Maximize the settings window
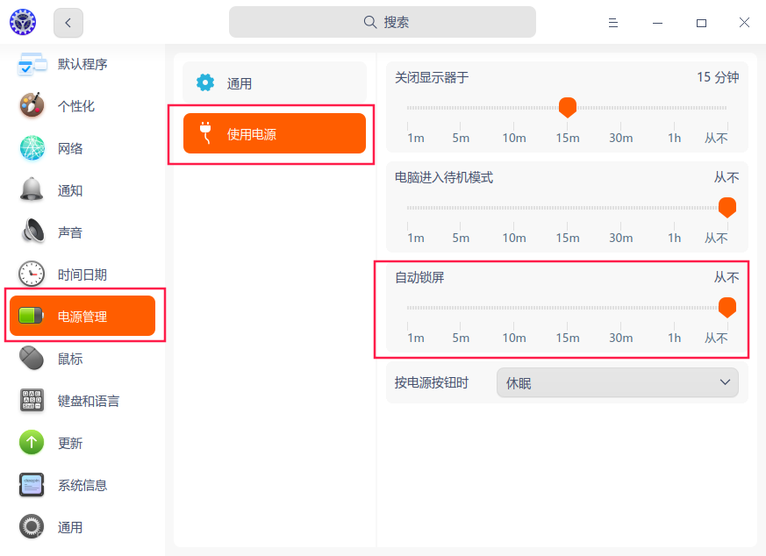 pyautogui.click(x=702, y=23)
